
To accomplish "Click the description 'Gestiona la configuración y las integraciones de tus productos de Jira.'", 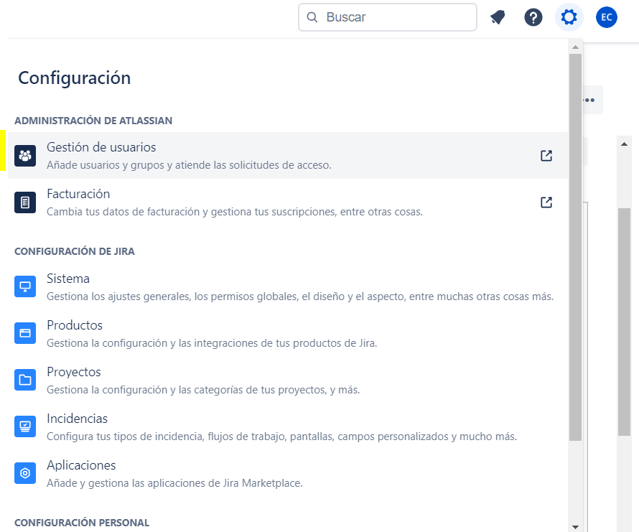I will pos(212,343).
